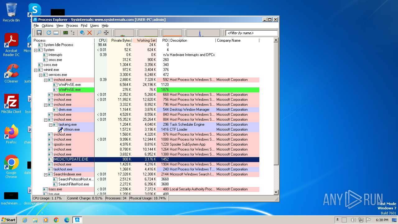Collapse the SearchIndexer.exe tree node
The image size is (398, 224).
[x=45, y=174]
